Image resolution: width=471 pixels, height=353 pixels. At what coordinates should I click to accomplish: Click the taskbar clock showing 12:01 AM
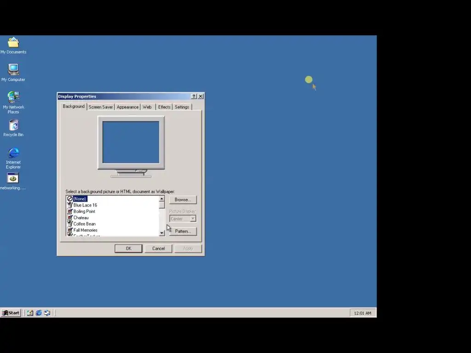pos(362,313)
